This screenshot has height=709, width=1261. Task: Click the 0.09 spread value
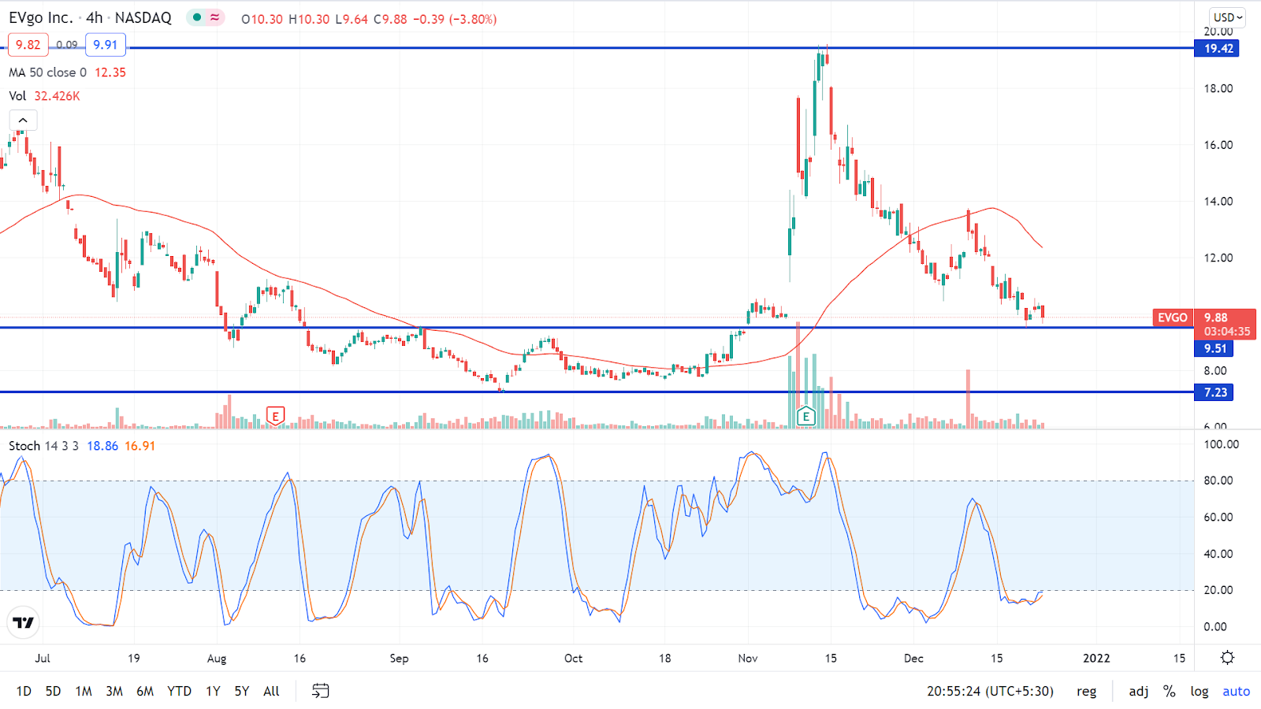pos(67,45)
